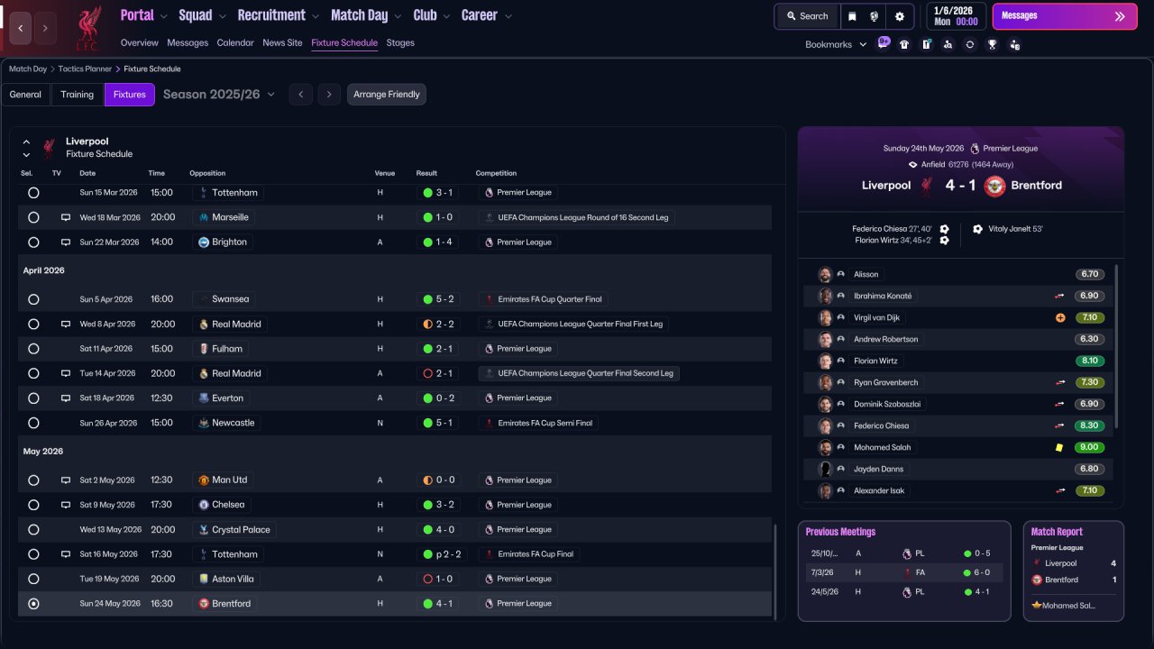This screenshot has width=1154, height=649.
Task: Click the injury icon beside Virgil van Dijk
Action: [1060, 318]
